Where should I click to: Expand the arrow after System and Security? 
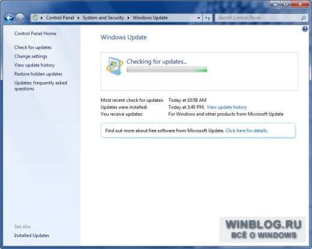(128, 18)
